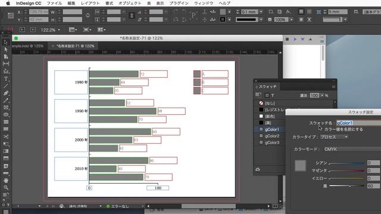Image resolution: width=381 pixels, height=214 pixels.
Task: Click the スウォッチ名 name input field
Action: [x=358, y=123]
